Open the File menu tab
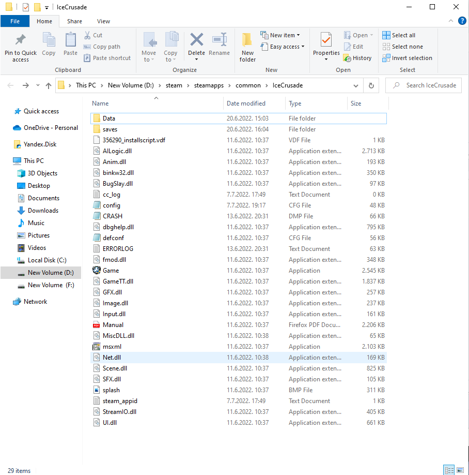469x475 pixels. (15, 21)
